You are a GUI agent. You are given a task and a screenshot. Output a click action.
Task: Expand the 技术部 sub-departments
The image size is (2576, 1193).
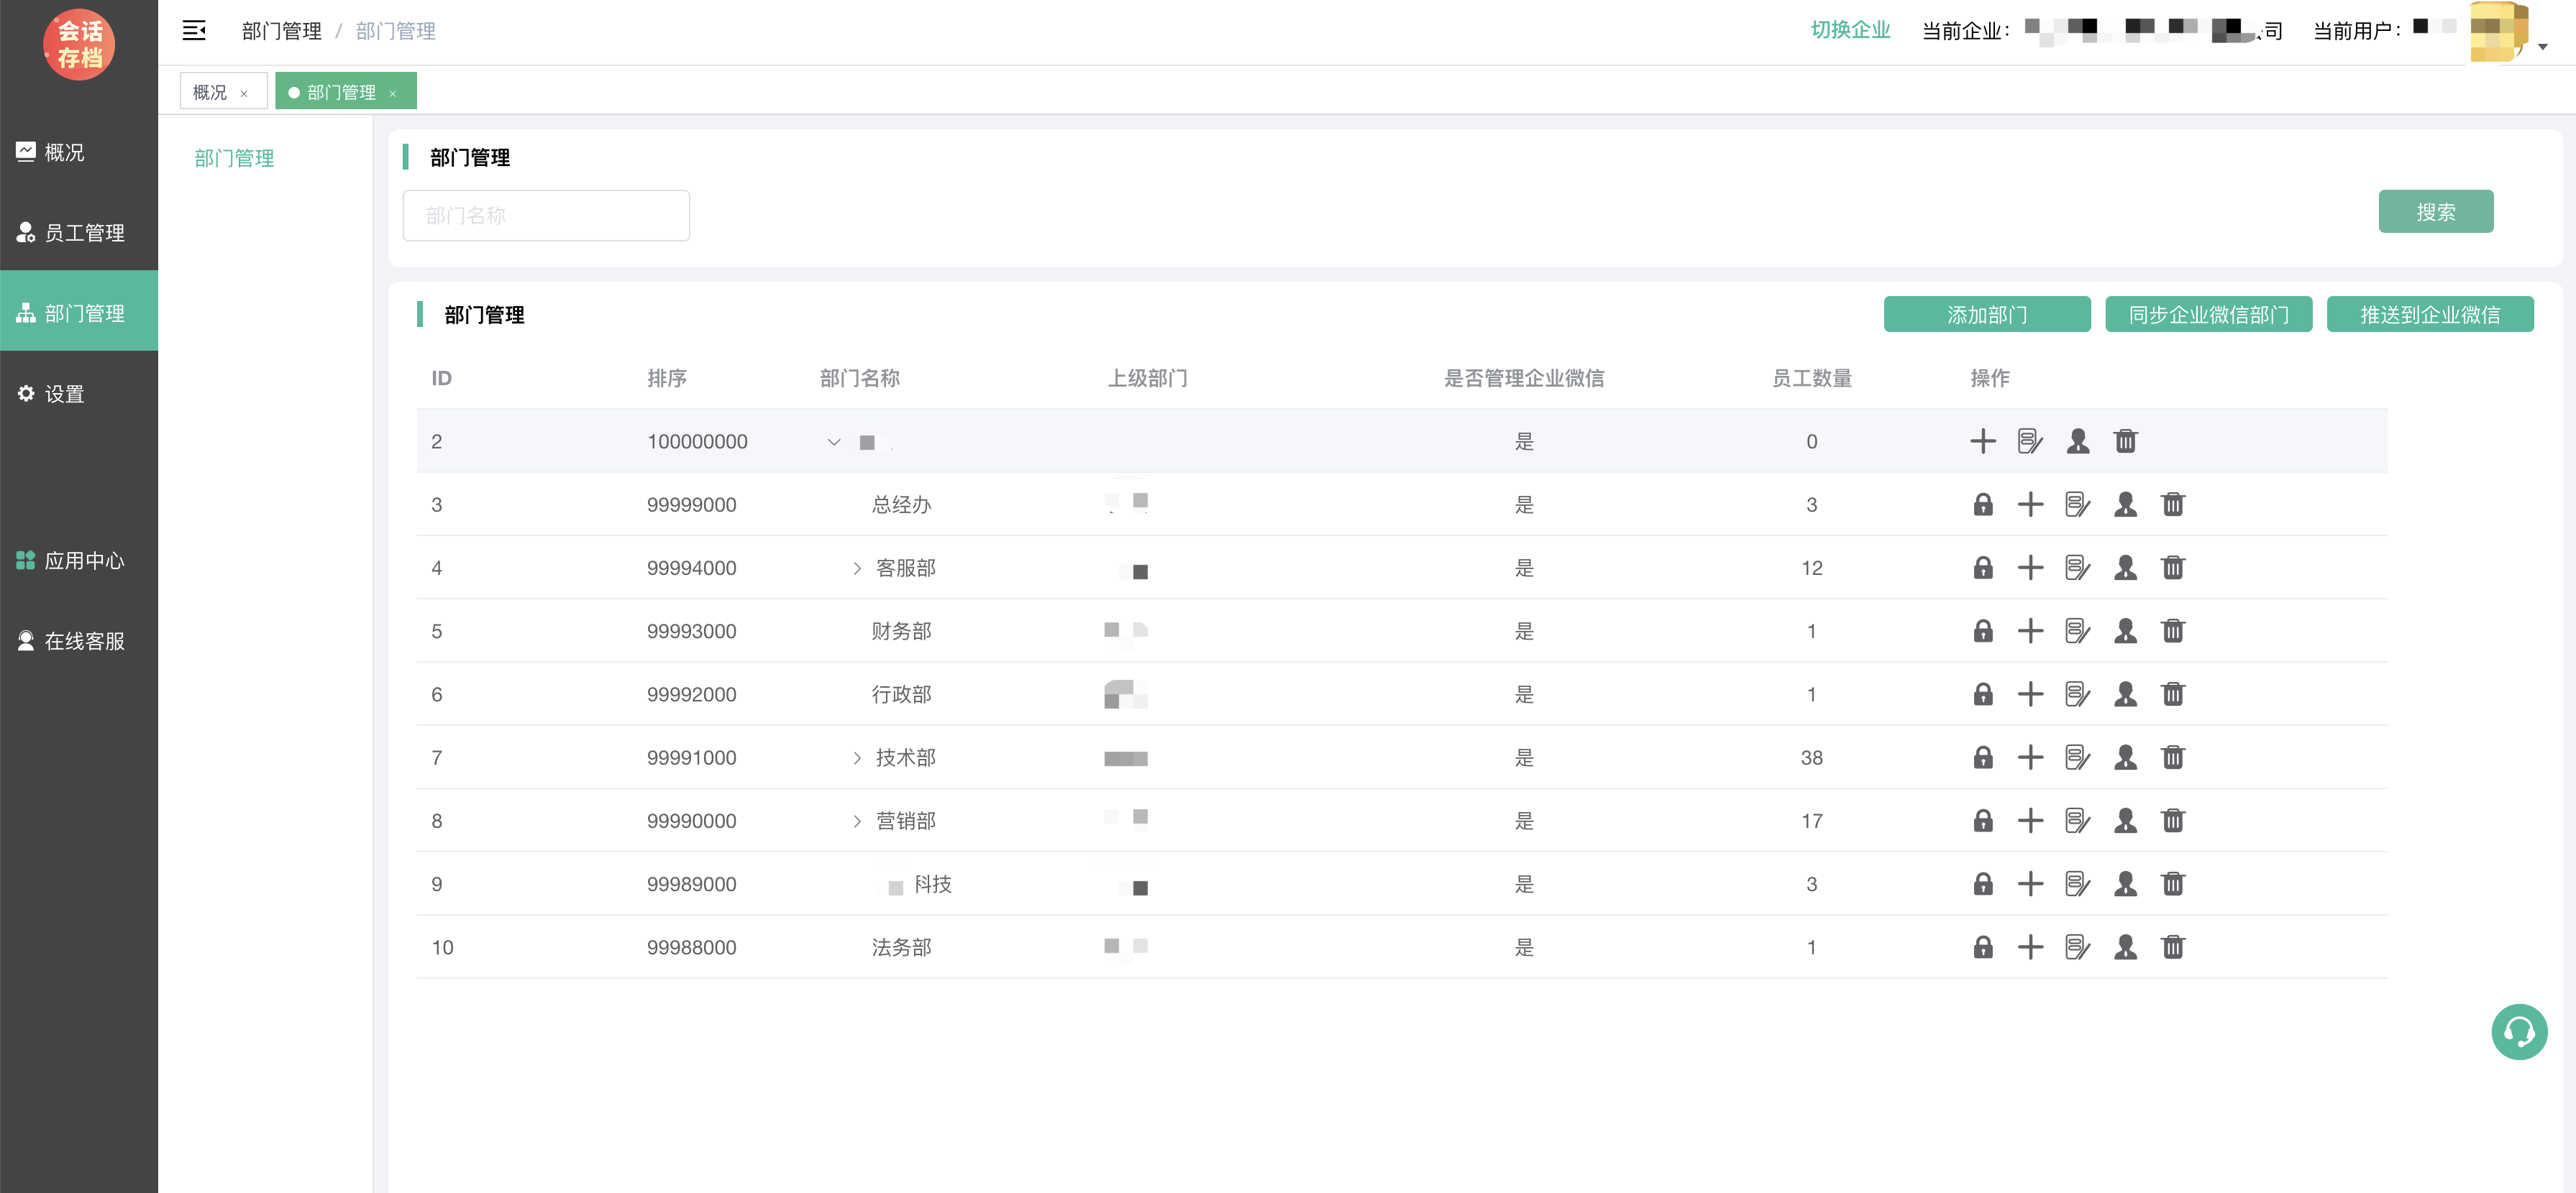[857, 757]
